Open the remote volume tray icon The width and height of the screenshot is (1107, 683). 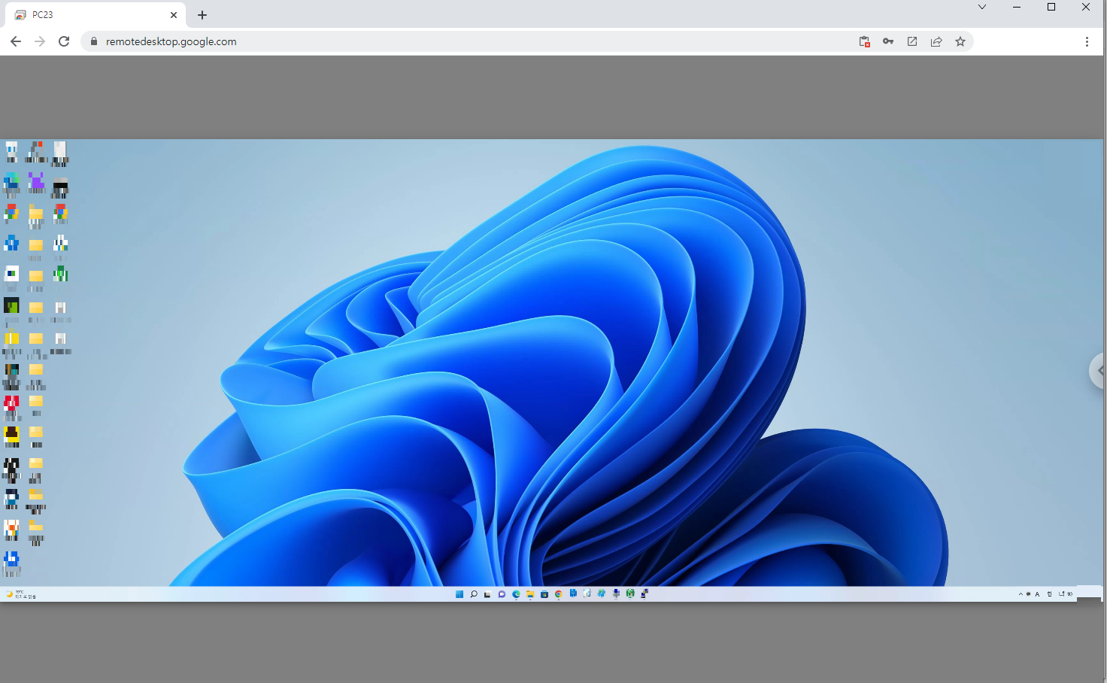1069,594
